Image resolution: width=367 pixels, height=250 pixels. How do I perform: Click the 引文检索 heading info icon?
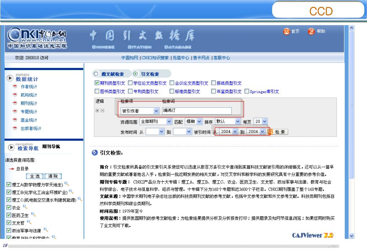tap(95, 153)
